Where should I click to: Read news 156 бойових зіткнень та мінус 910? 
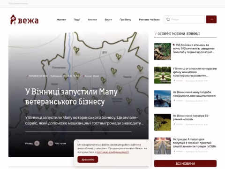click(194, 48)
